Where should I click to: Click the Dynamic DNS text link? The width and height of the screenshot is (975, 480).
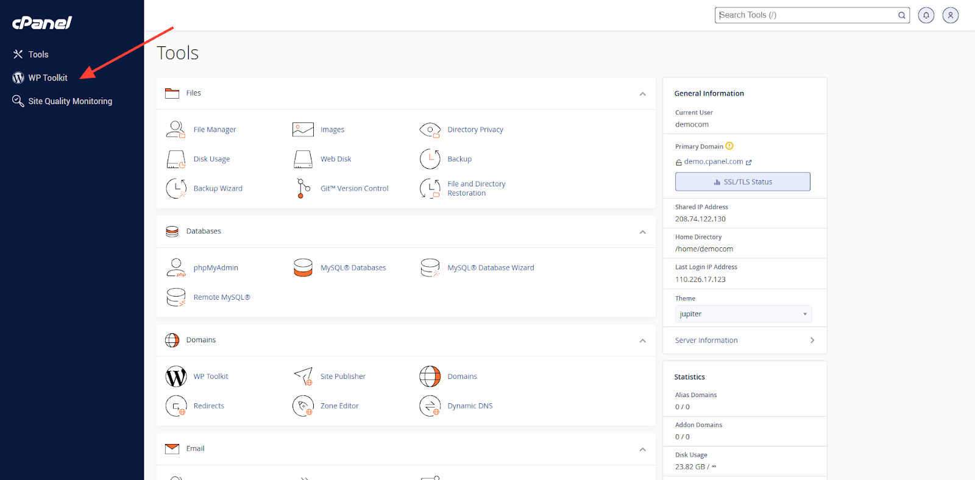click(470, 406)
